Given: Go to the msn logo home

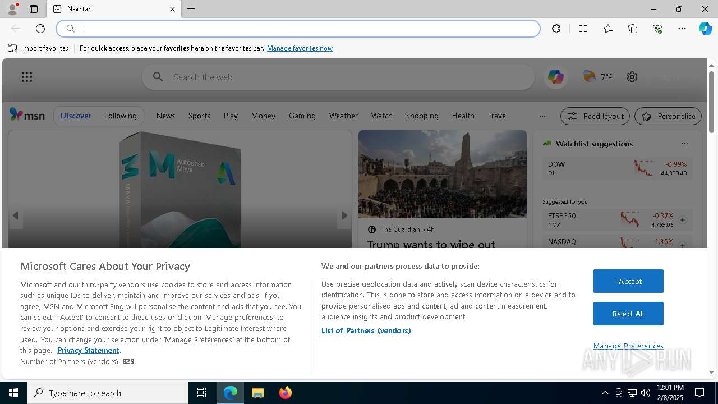Looking at the screenshot, I should click(x=27, y=115).
